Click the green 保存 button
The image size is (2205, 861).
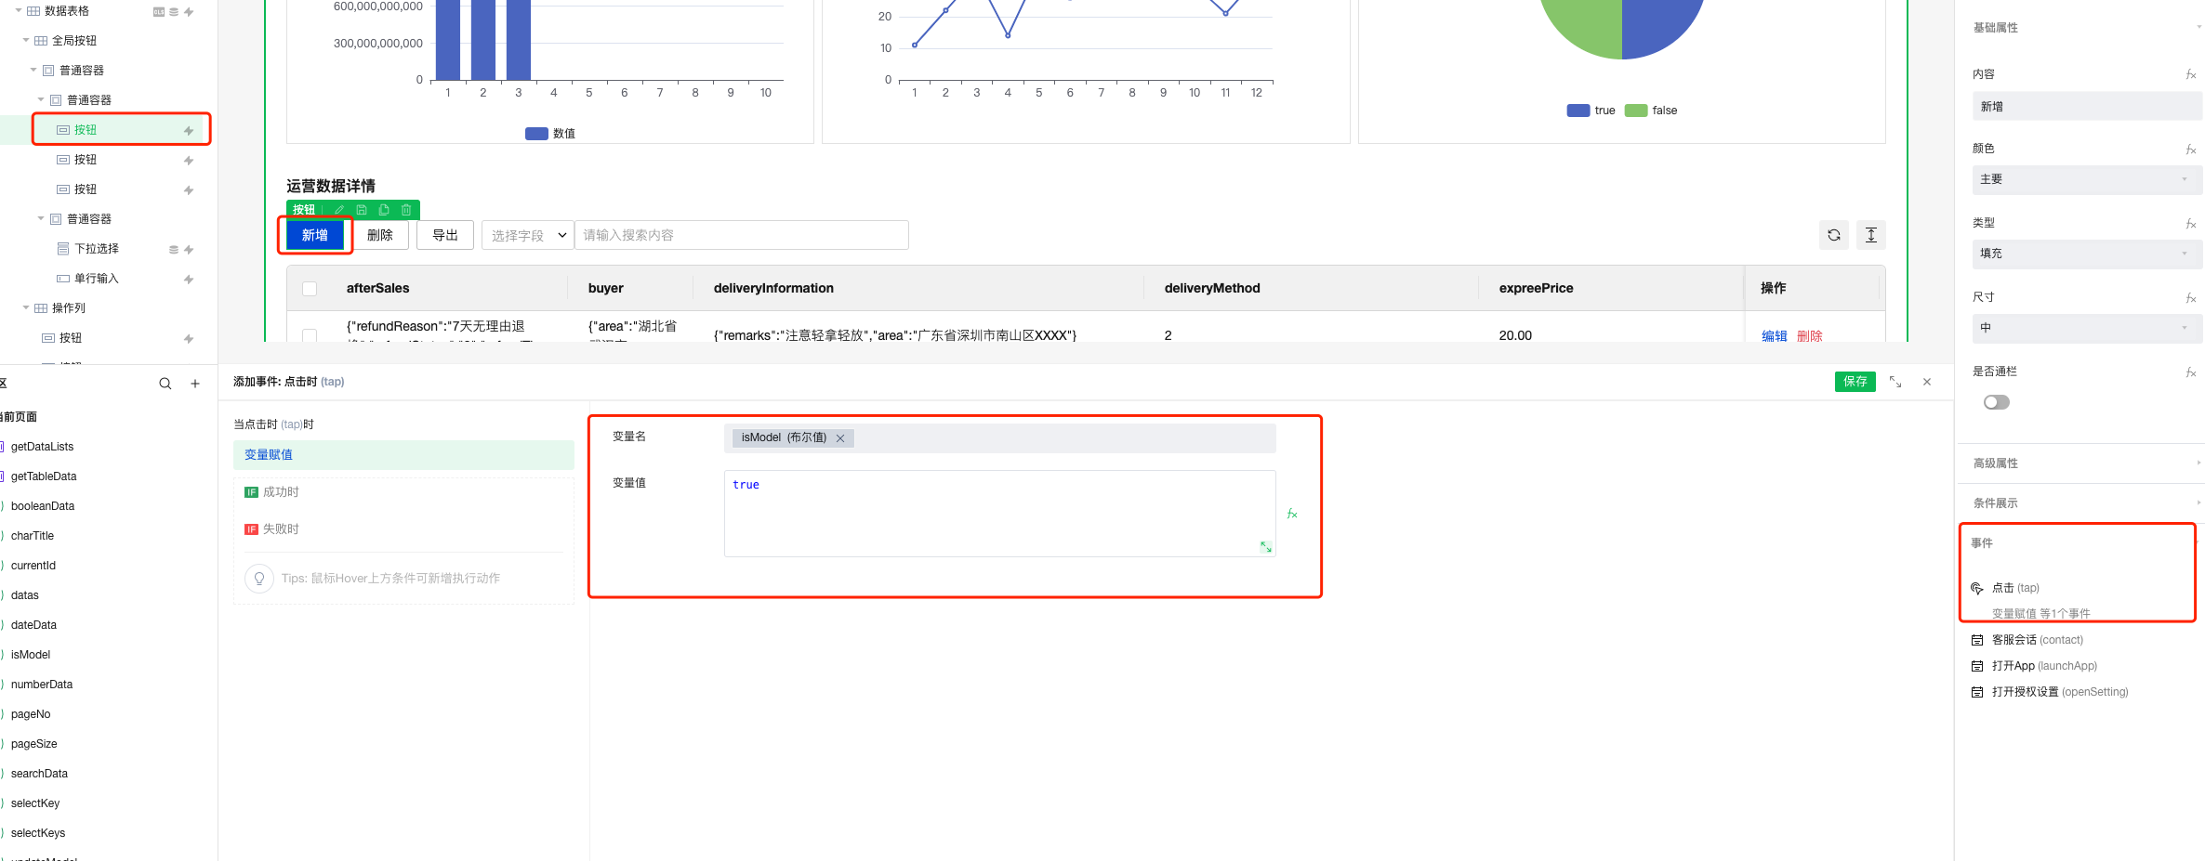tap(1855, 382)
